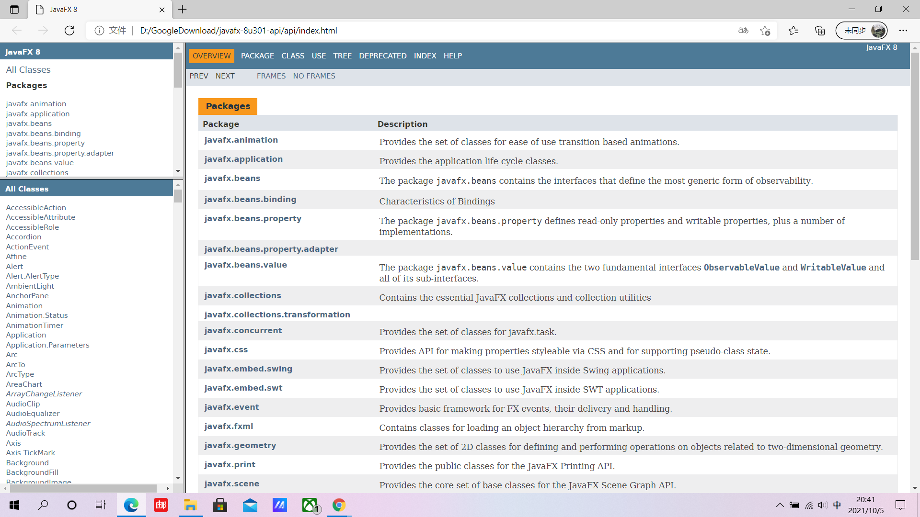Open Chrome from the taskbar
920x517 pixels.
pyautogui.click(x=339, y=505)
